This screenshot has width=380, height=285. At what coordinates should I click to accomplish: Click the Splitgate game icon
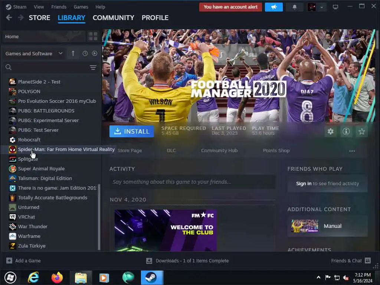(12, 159)
